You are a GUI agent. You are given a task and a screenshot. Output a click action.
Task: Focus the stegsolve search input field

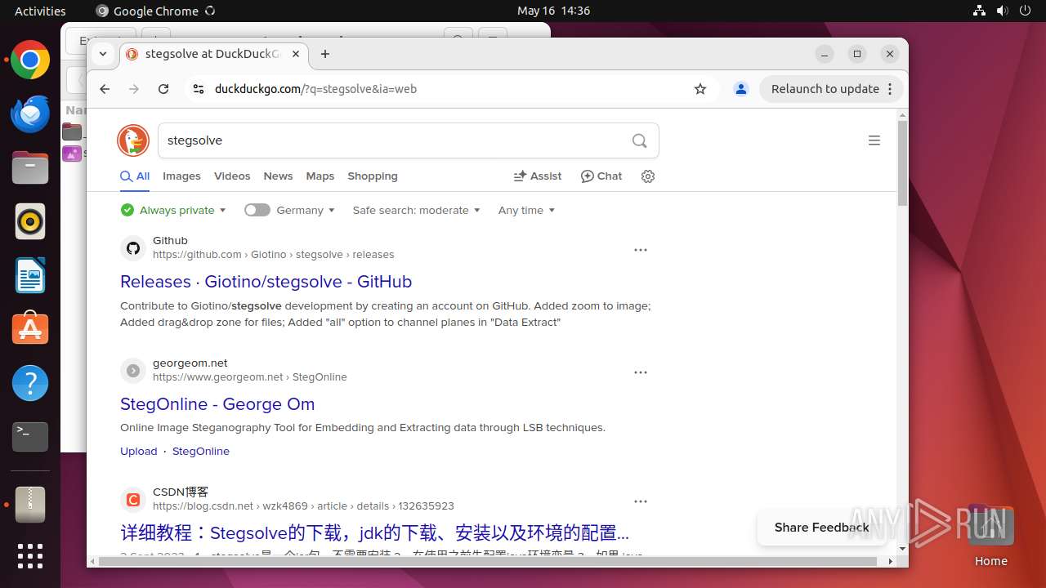392,140
